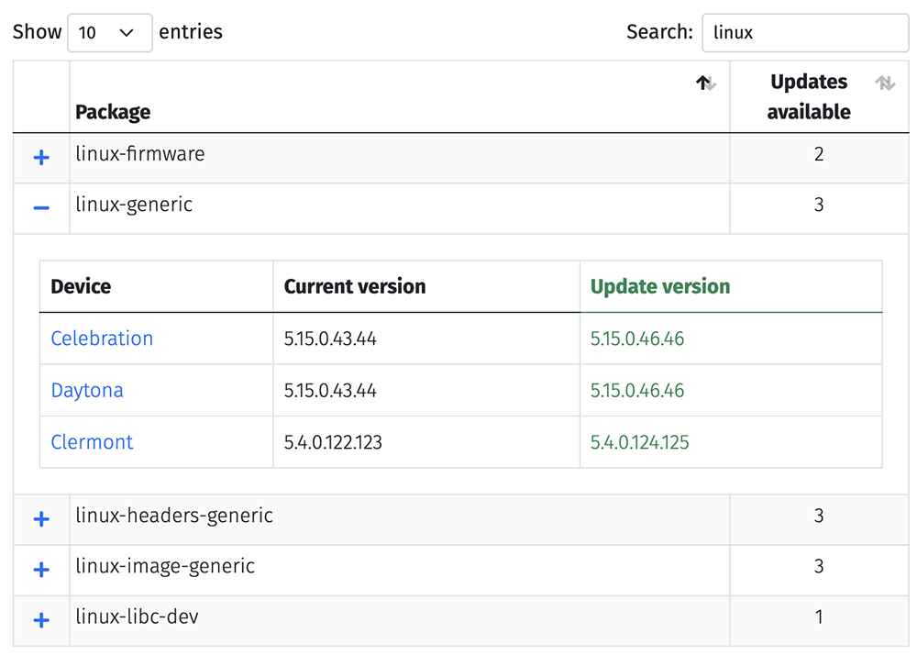The height and width of the screenshot is (655, 917).
Task: Click the updates count for linux-image-generic
Action: [x=819, y=566]
